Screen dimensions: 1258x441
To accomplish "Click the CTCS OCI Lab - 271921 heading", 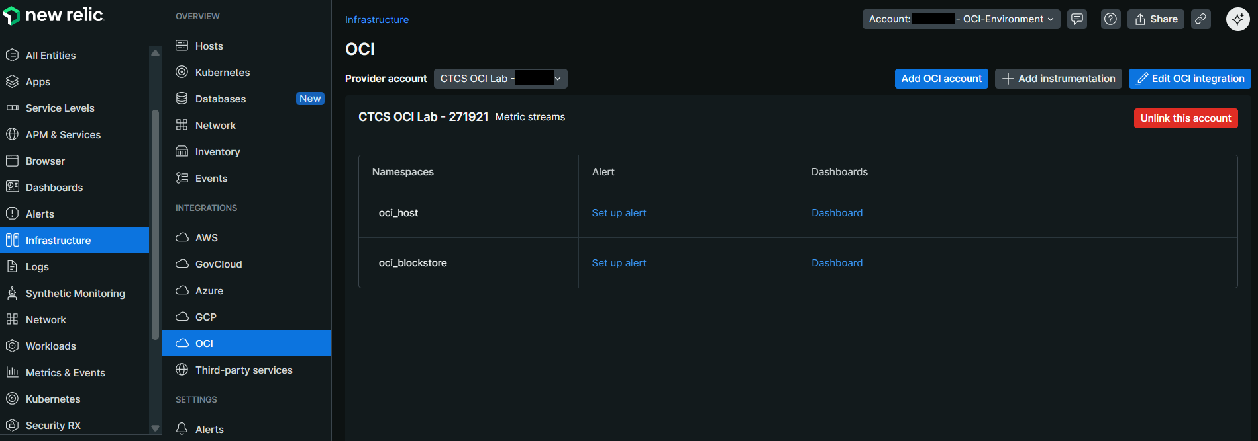I will click(423, 117).
